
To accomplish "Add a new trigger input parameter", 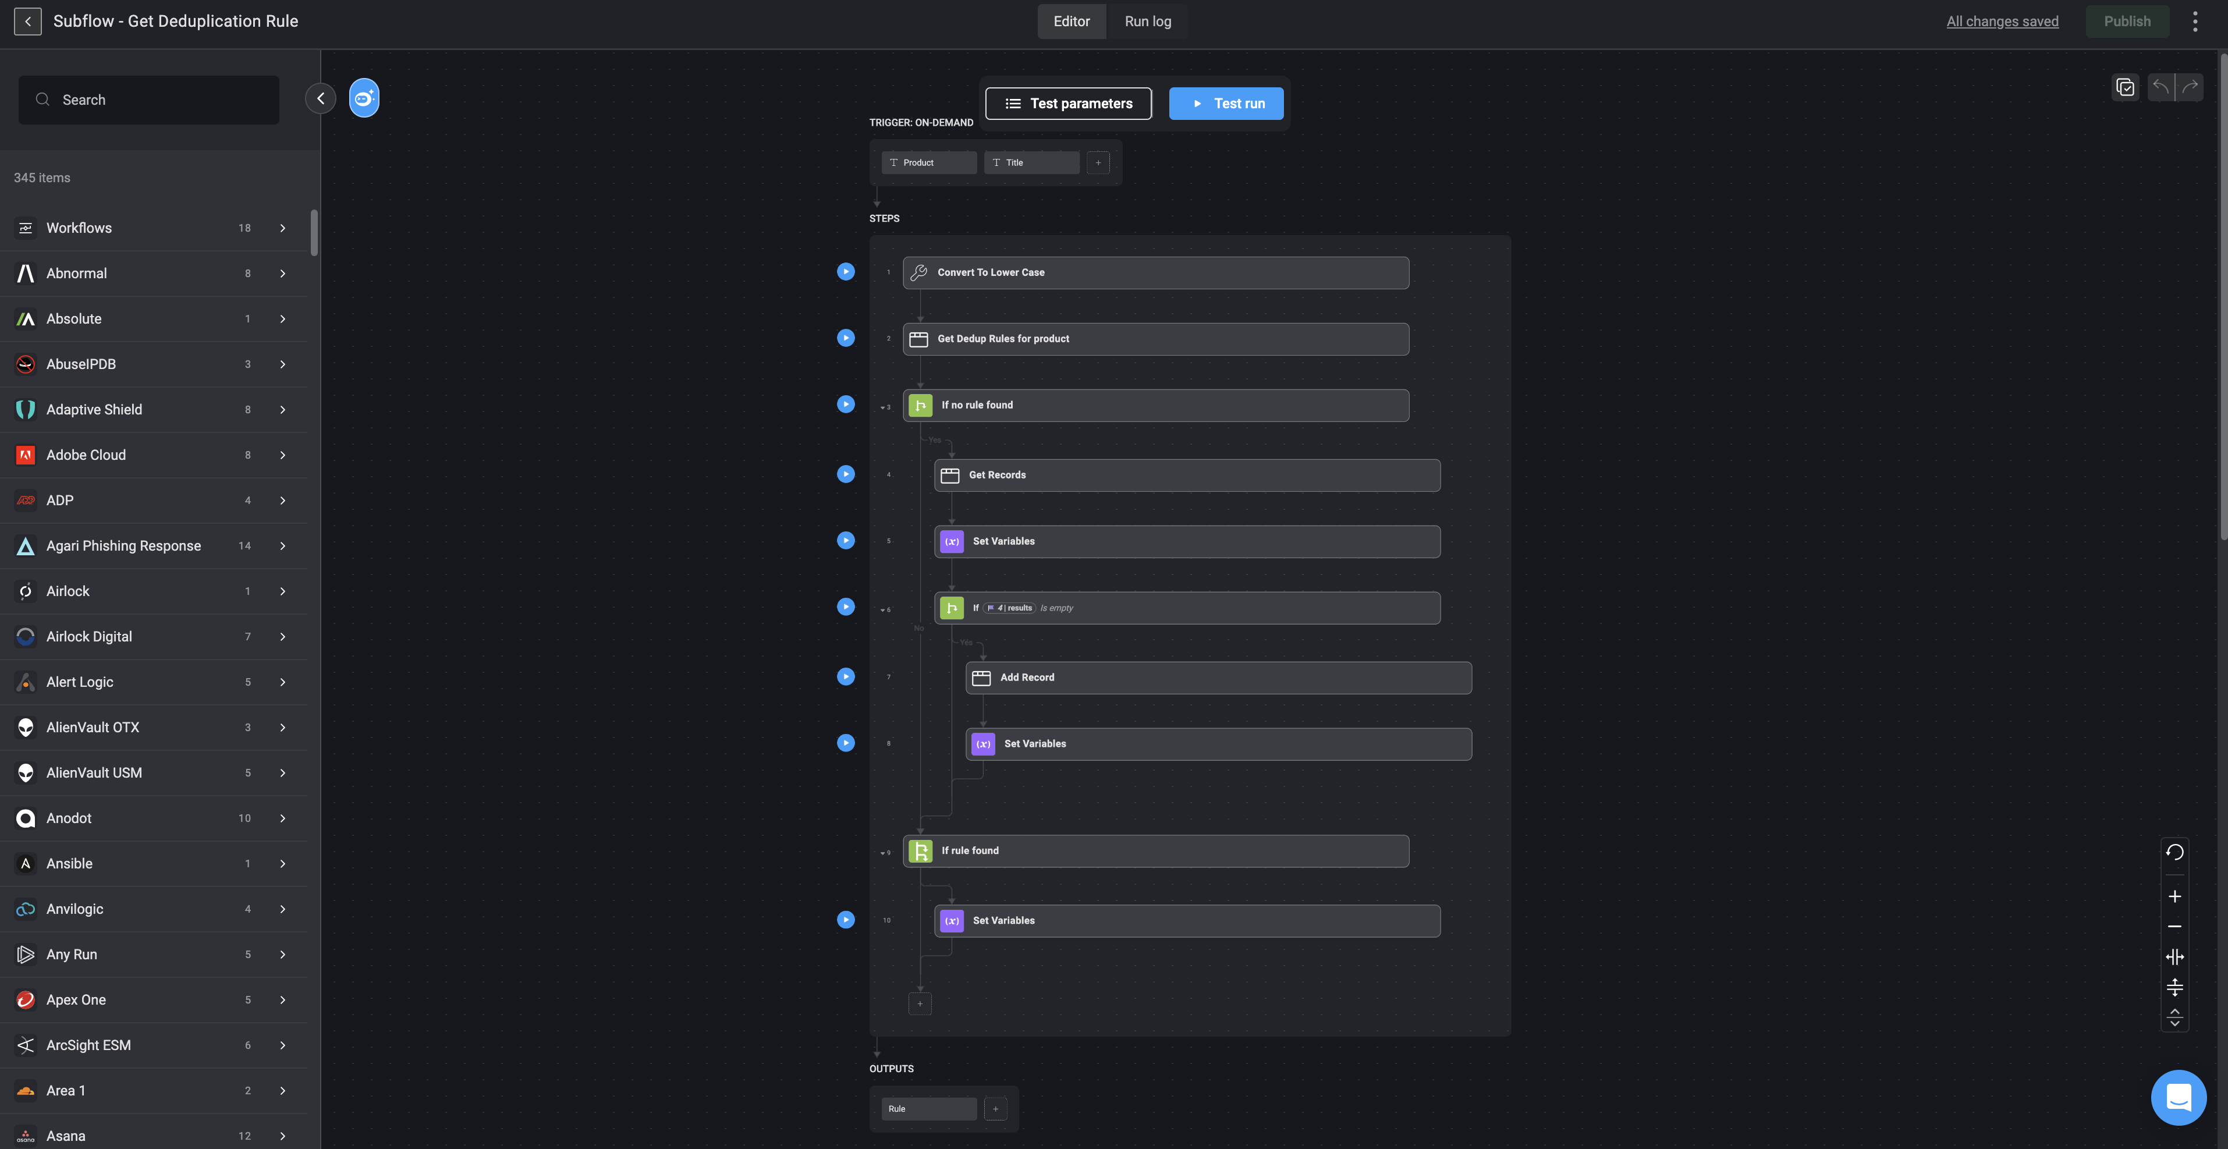I will tap(1098, 162).
